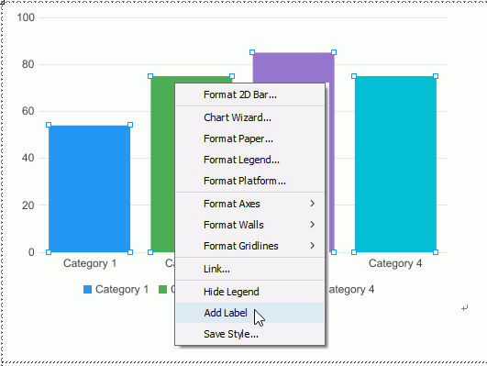487x366 pixels.
Task: Expand Format Axes submenu
Action: pyautogui.click(x=250, y=204)
